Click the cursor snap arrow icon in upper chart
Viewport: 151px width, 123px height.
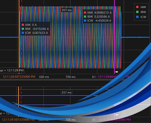(x=117, y=72)
